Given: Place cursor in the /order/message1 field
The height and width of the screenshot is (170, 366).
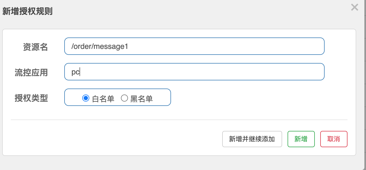Looking at the screenshot, I should (194, 46).
